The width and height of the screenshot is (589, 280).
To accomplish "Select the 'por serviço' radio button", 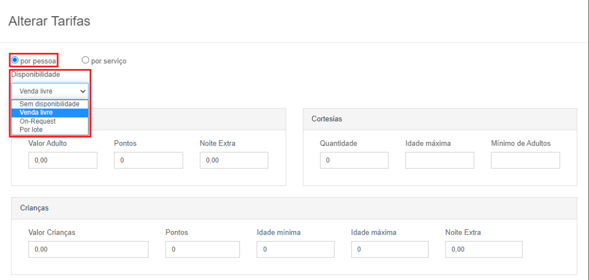I will (x=85, y=60).
